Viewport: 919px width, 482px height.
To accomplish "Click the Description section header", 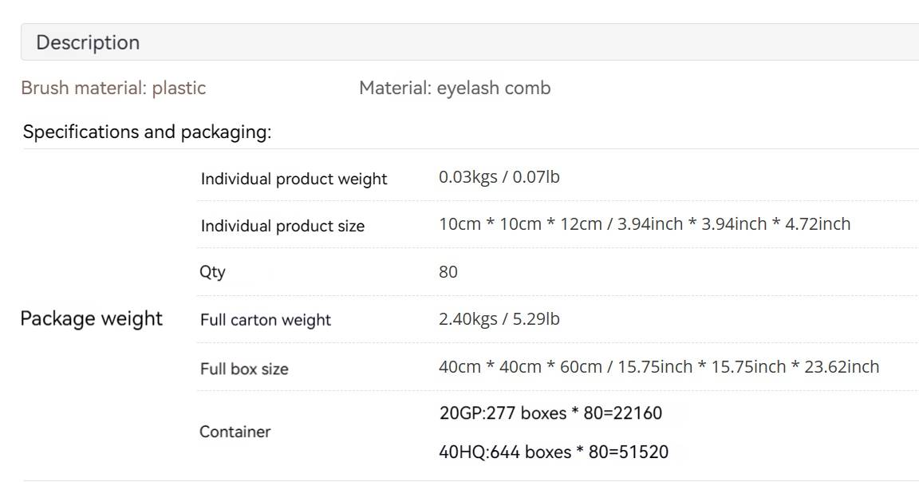I will [469, 42].
